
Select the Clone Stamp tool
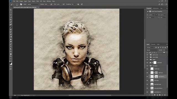point(11,29)
